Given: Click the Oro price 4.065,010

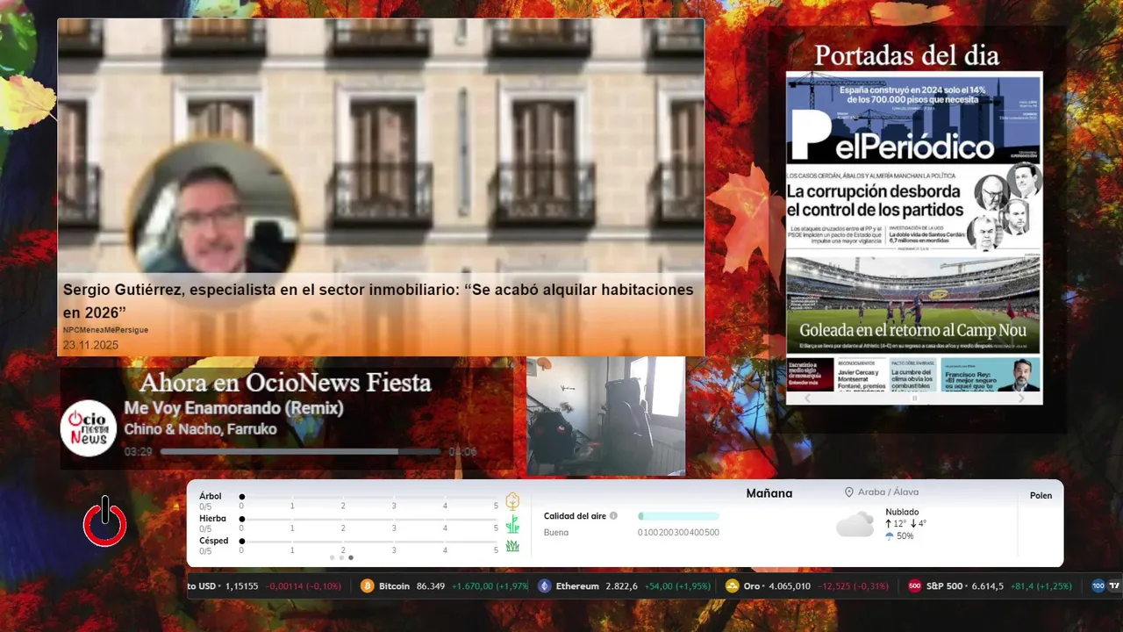Looking at the screenshot, I should 790,586.
